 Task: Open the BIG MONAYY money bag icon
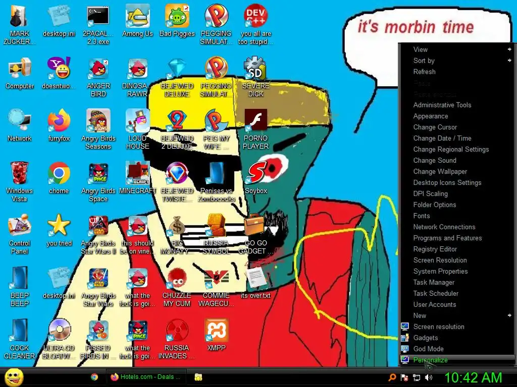pos(177,234)
